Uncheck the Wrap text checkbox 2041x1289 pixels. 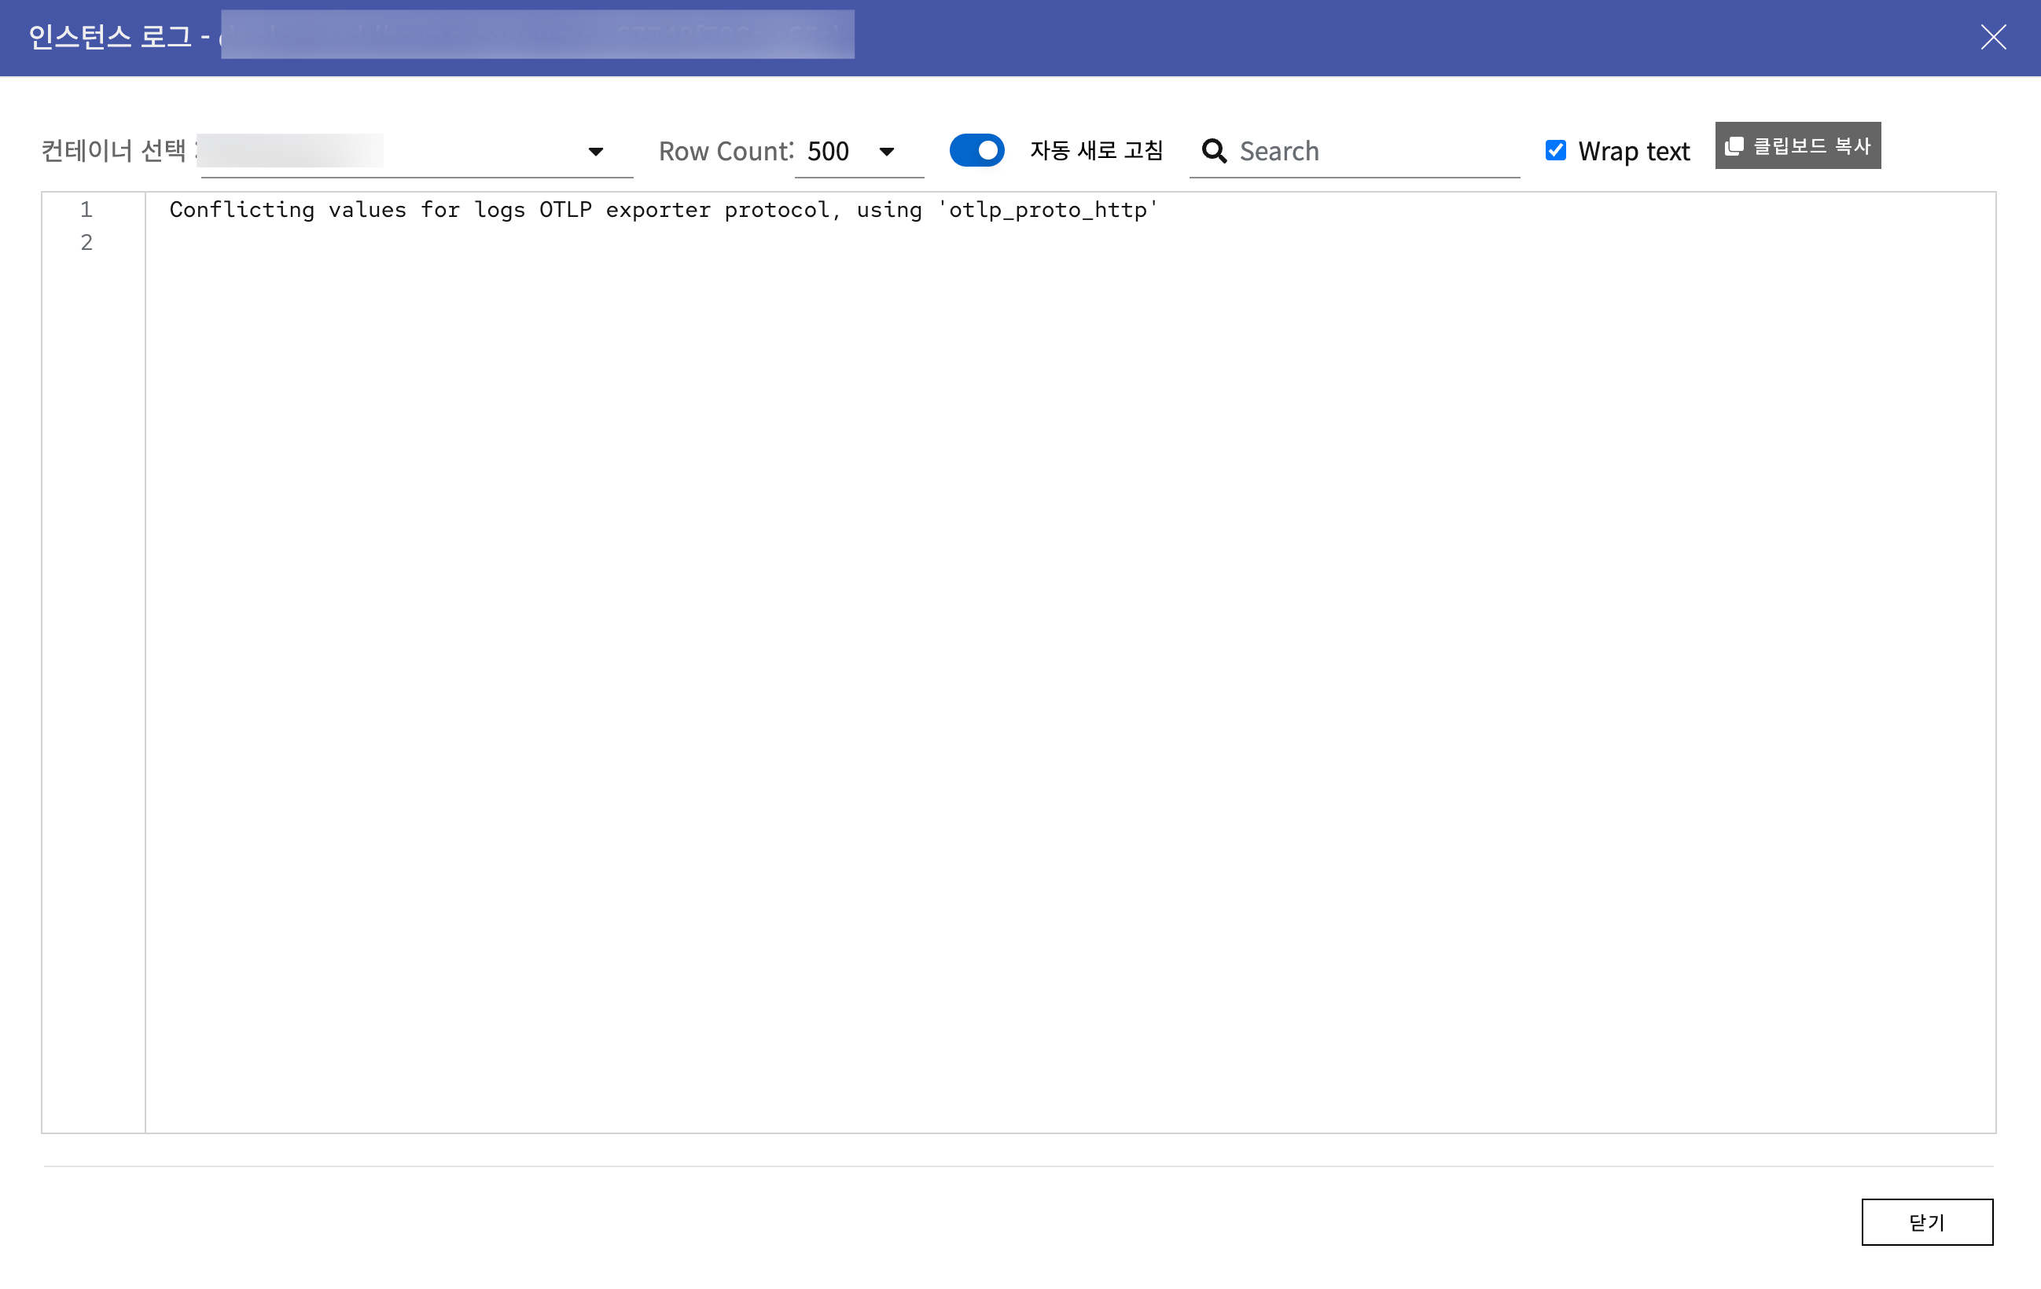pyautogui.click(x=1555, y=151)
